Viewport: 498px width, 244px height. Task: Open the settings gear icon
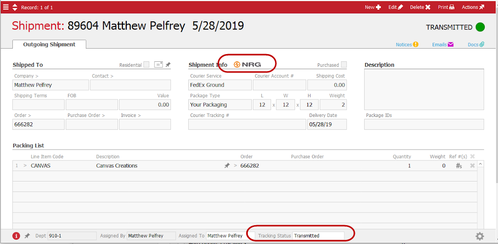[480, 236]
